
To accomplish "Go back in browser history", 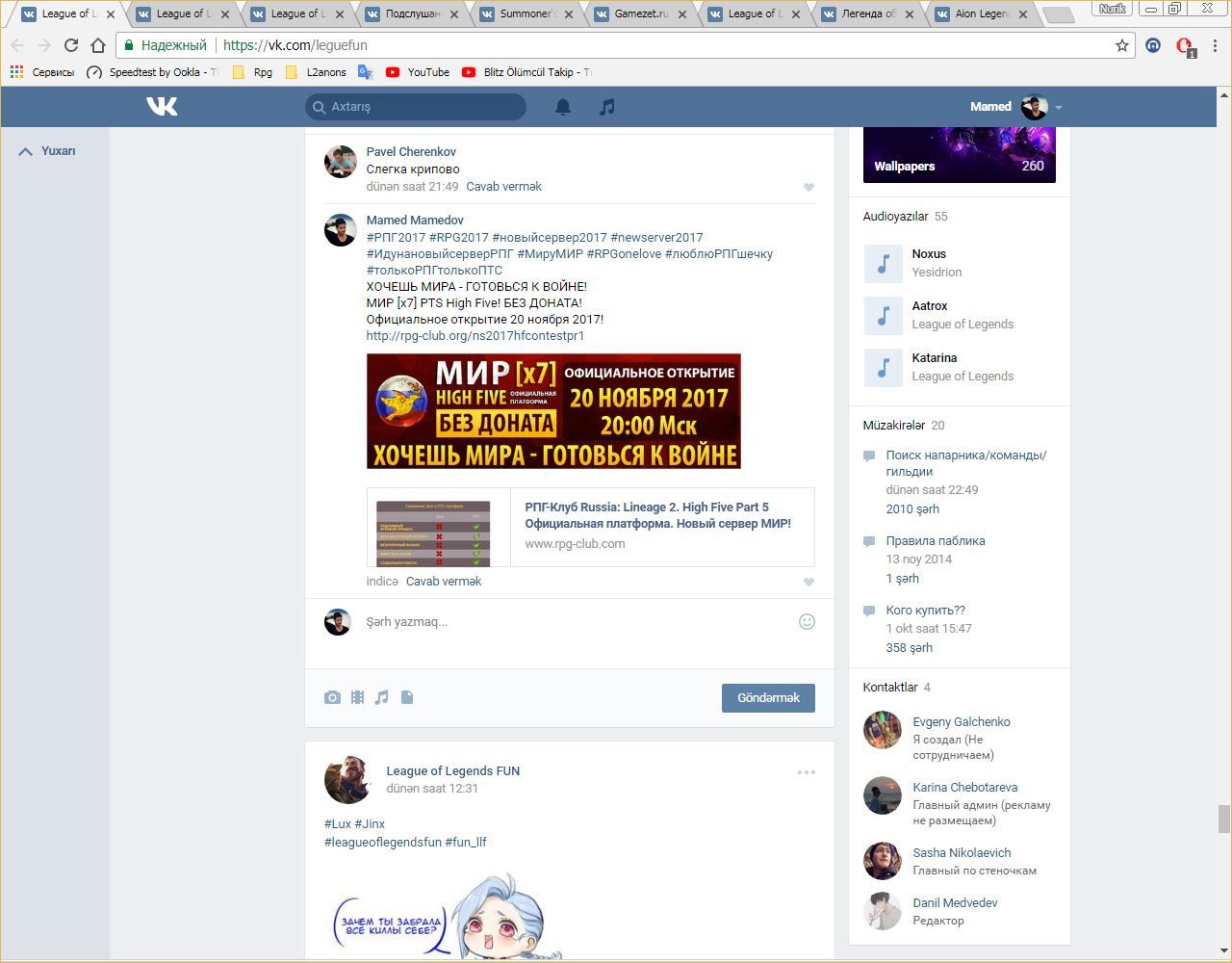I will [x=17, y=45].
